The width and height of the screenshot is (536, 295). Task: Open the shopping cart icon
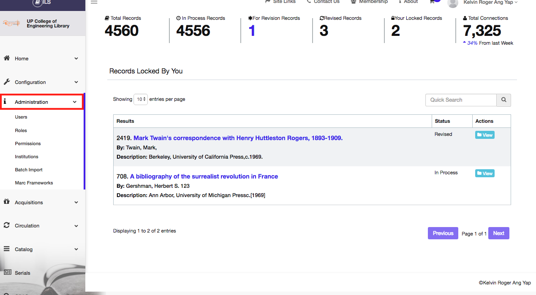432,2
